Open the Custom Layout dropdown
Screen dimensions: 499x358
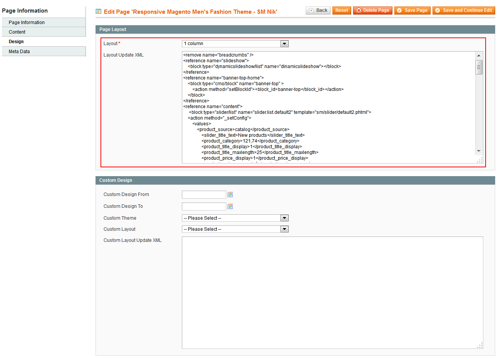[235, 229]
